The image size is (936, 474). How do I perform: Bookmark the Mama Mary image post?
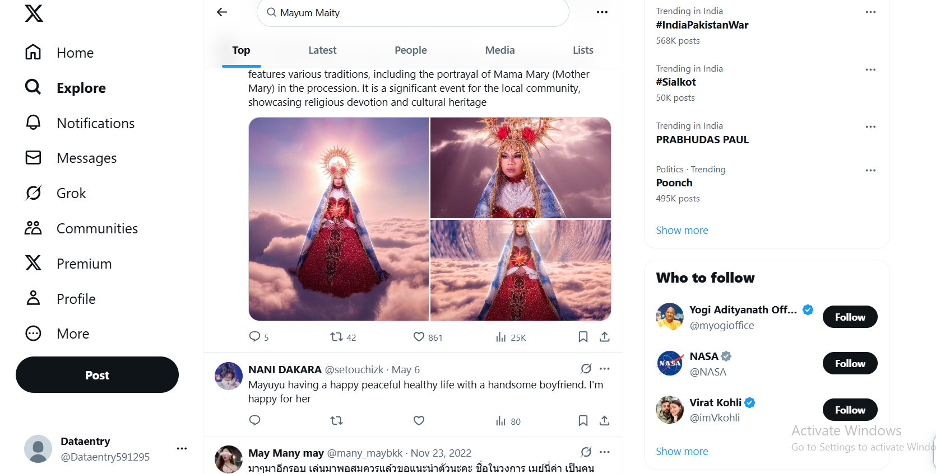point(583,337)
